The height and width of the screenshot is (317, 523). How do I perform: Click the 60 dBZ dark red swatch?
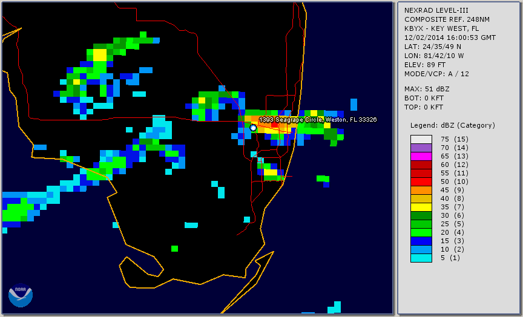click(x=421, y=165)
